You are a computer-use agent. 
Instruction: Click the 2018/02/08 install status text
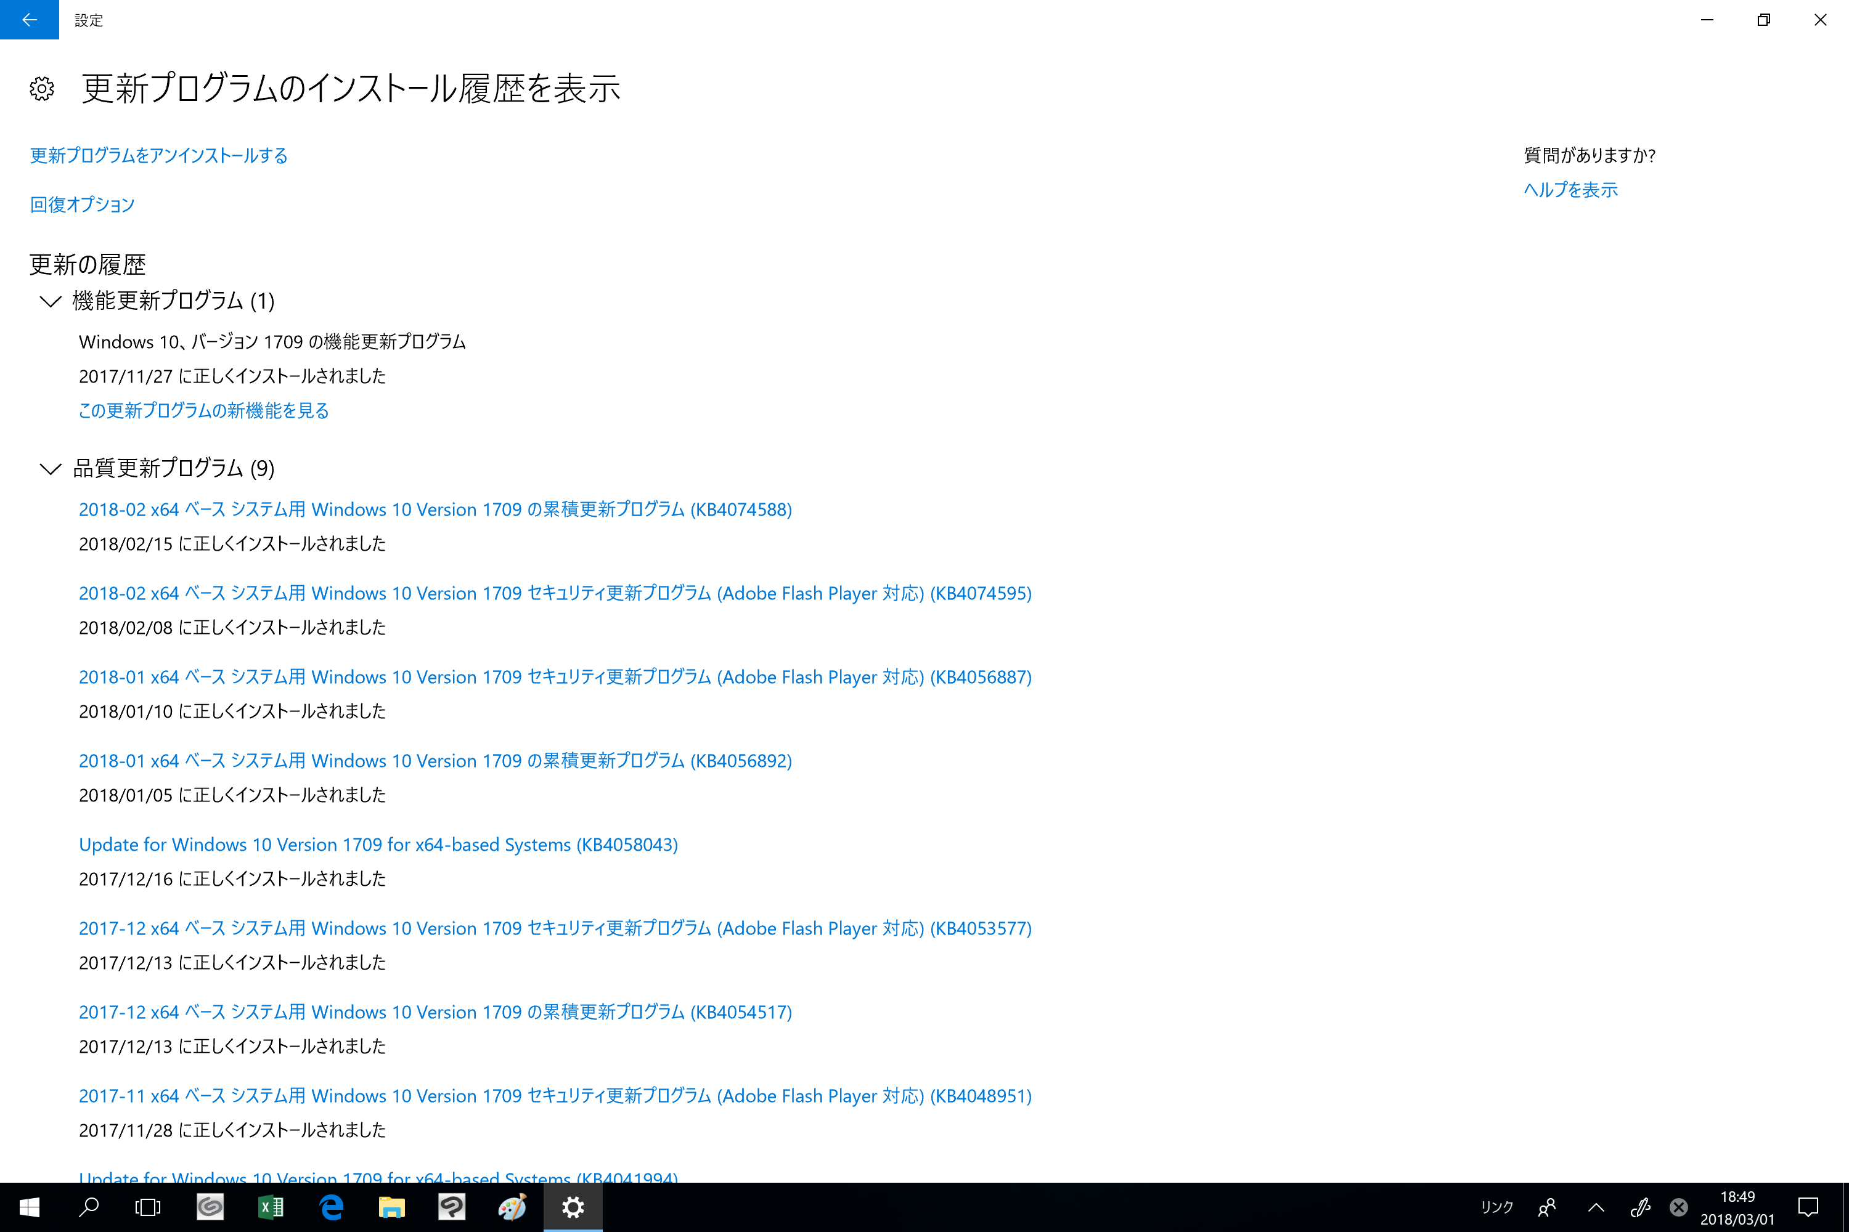[x=232, y=628]
